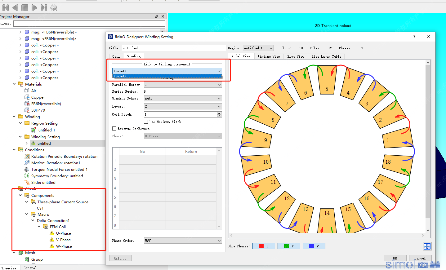This screenshot has width=446, height=270.
Task: Click the Group tree icon
Action: (x=27, y=259)
